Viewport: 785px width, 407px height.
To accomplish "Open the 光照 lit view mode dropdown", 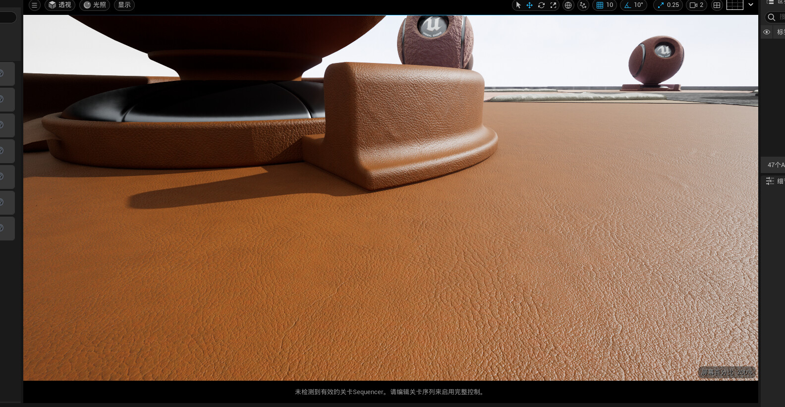I will click(95, 5).
